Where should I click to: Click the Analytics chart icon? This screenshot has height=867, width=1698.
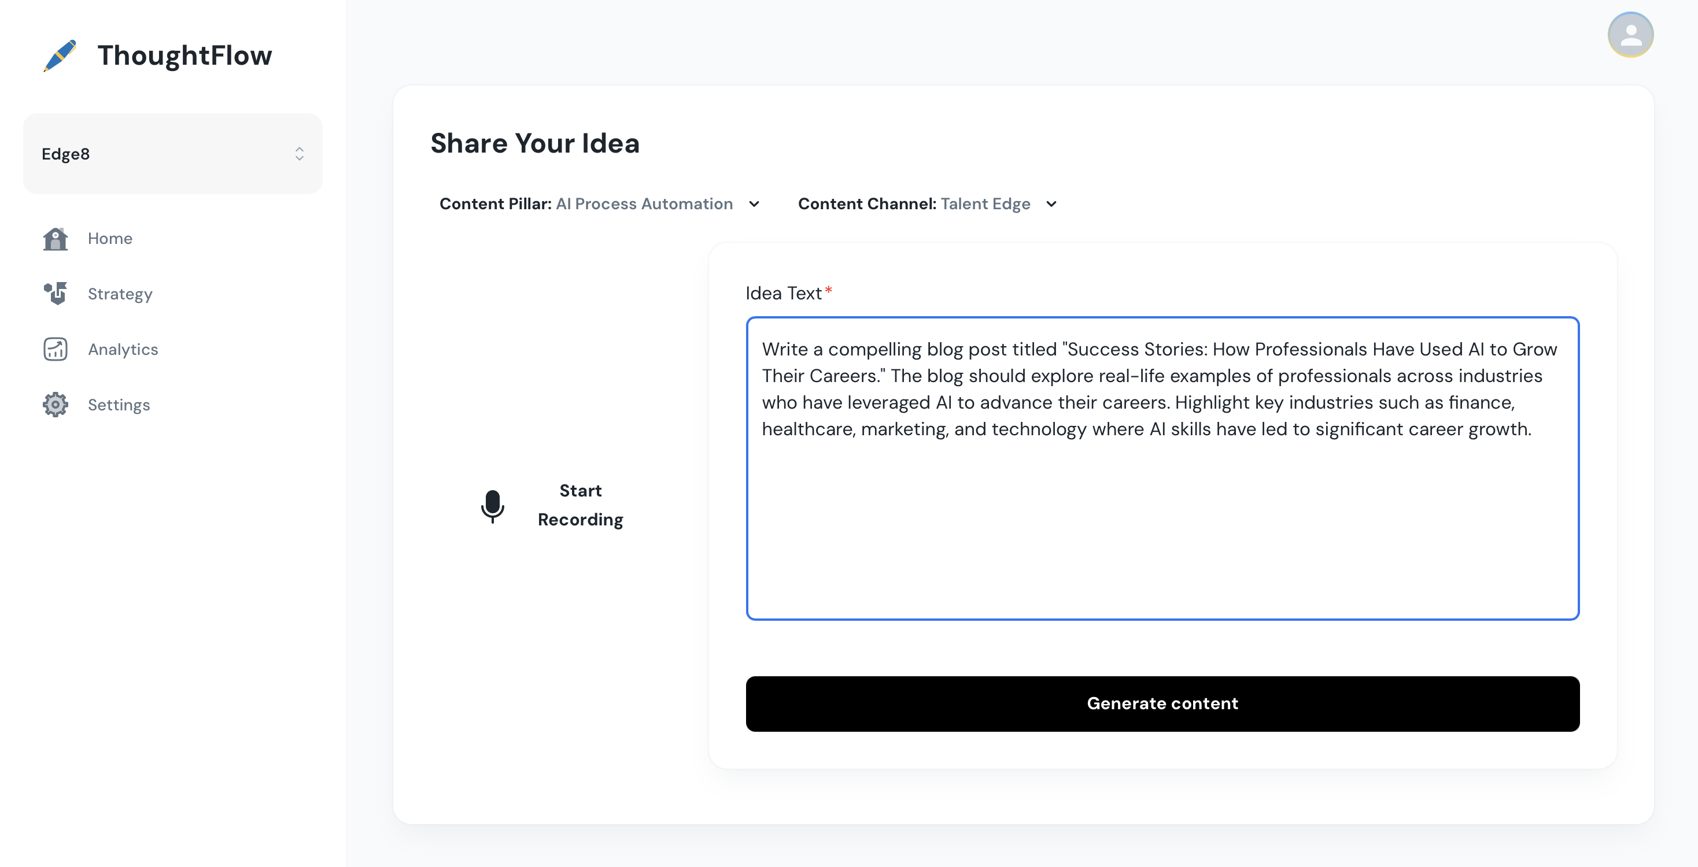56,349
